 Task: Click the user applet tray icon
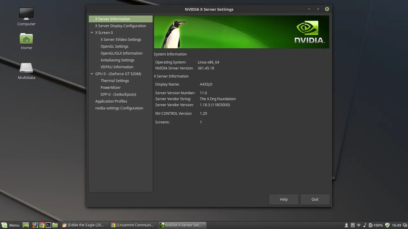click(x=346, y=225)
